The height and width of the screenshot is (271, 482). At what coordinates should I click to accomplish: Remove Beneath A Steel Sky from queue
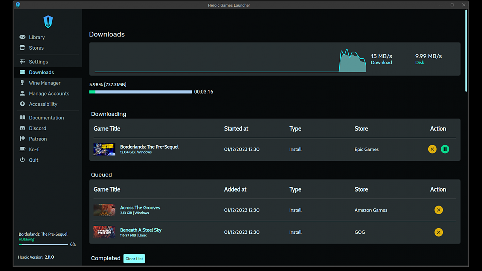tap(438, 232)
